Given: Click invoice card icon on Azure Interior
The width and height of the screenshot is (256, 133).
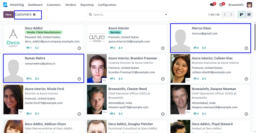Looking at the screenshot, I should tap(111, 48).
